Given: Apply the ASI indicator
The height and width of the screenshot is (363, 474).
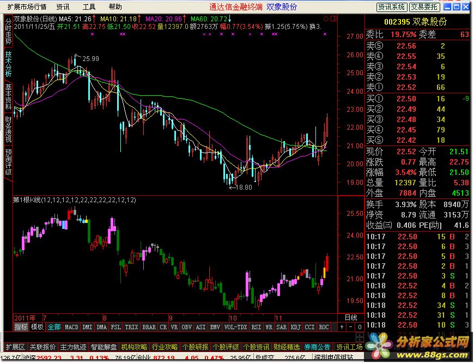Looking at the screenshot, I should coord(200,327).
